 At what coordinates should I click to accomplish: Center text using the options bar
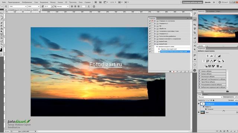75,7
